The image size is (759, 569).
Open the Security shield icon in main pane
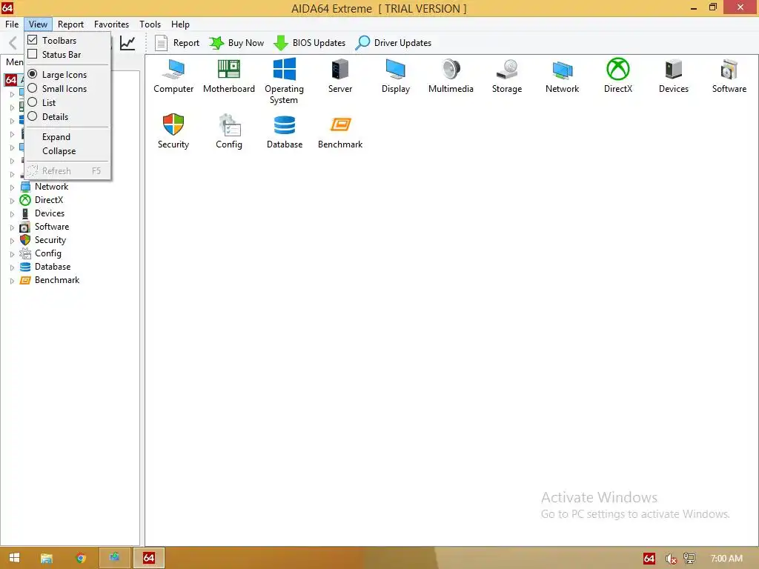[x=173, y=131]
